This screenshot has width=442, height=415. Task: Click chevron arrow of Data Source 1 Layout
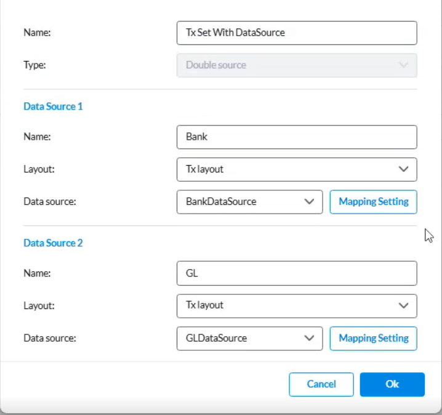coord(403,169)
